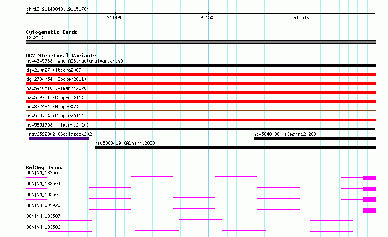The height and width of the screenshot is (237, 388).
Task: Click the black nsv4345788 variant bar
Action: point(201,65)
